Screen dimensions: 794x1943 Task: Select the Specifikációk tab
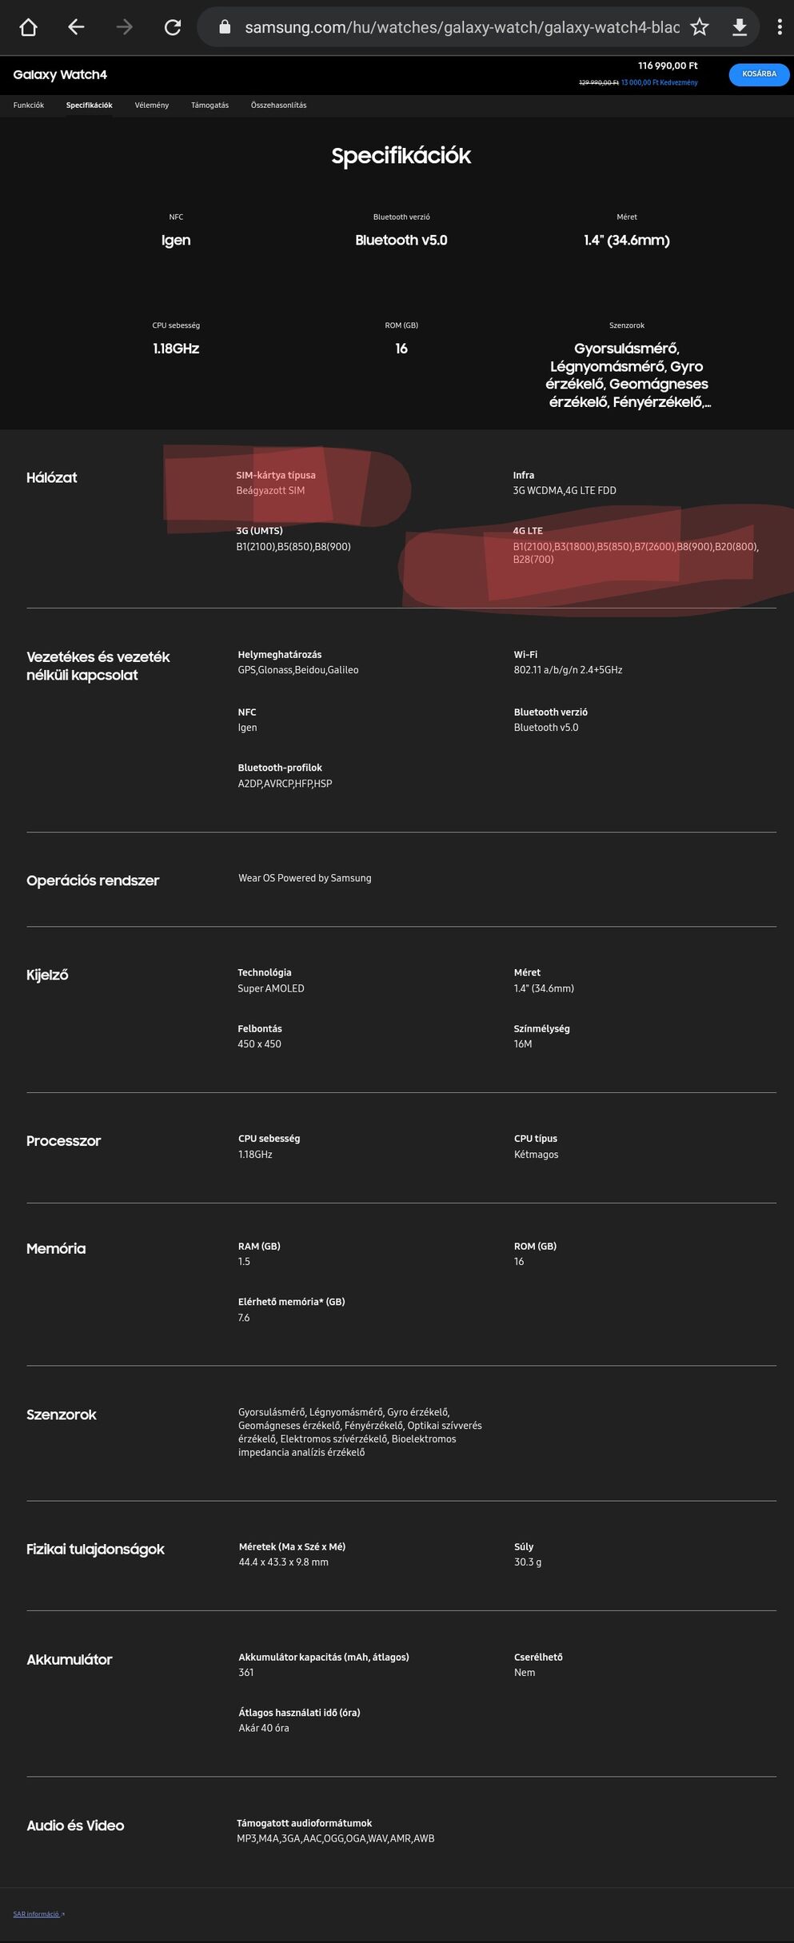pos(90,105)
